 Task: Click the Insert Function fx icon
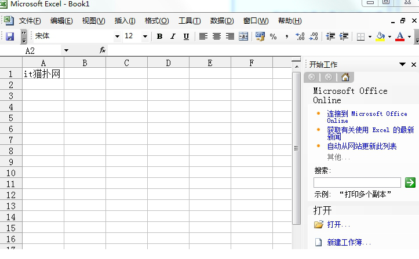103,50
